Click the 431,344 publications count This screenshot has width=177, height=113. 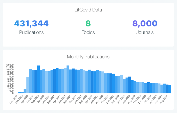tap(31, 24)
